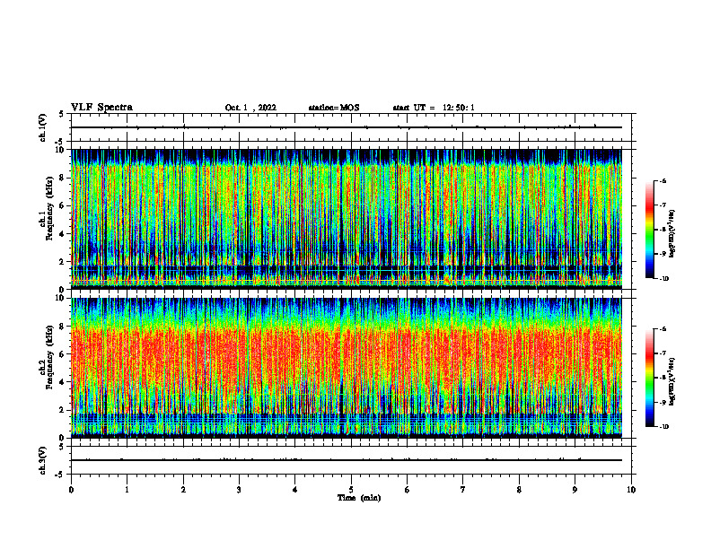The height and width of the screenshot is (549, 711).
Task: Click the "2" tick on the time axis
Action: 183,490
